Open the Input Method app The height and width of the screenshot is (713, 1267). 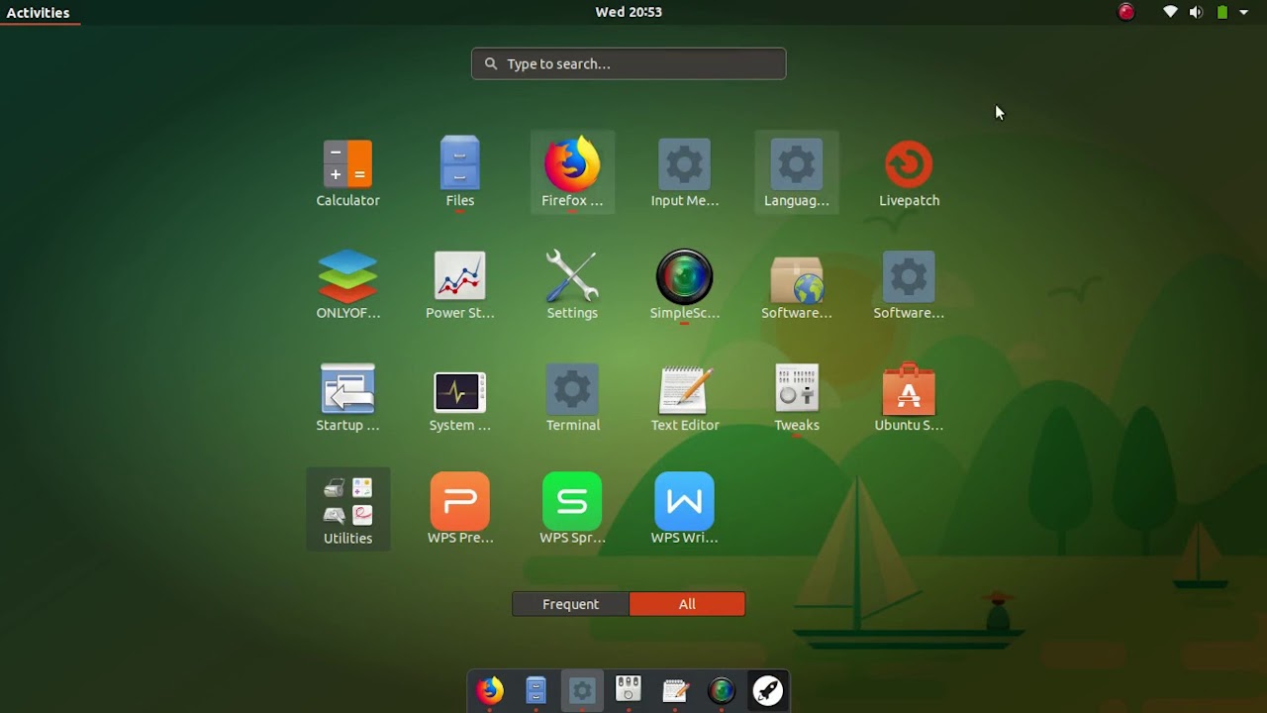[684, 172]
